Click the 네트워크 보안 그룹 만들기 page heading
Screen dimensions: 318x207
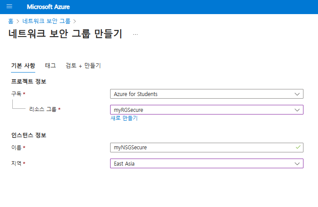point(65,34)
